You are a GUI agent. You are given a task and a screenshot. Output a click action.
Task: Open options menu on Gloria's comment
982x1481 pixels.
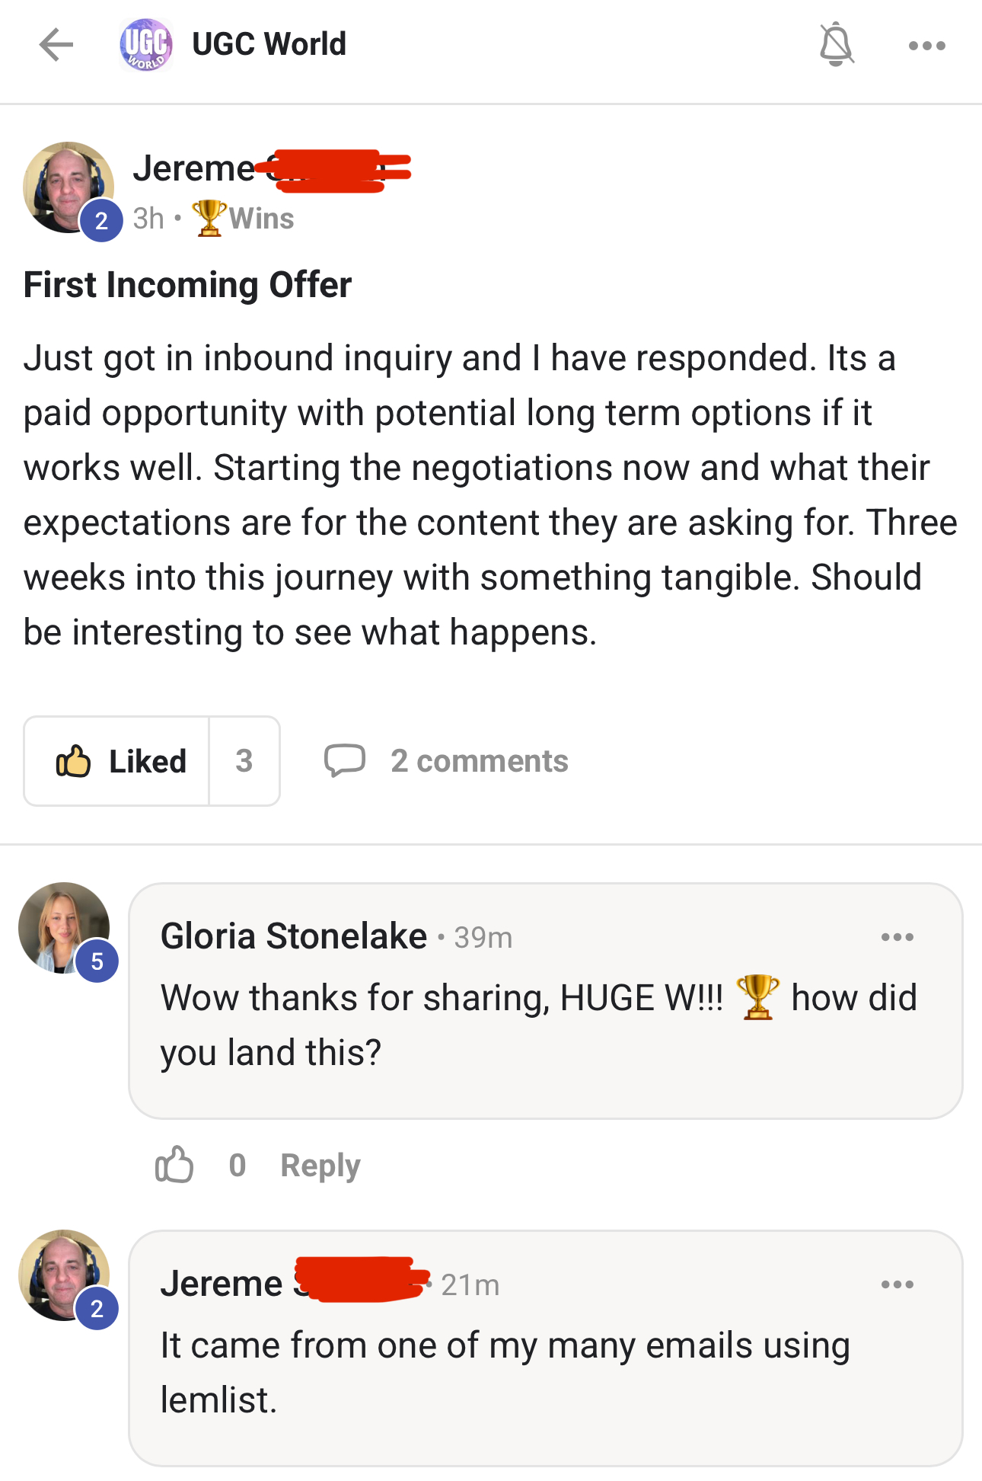pos(897,937)
